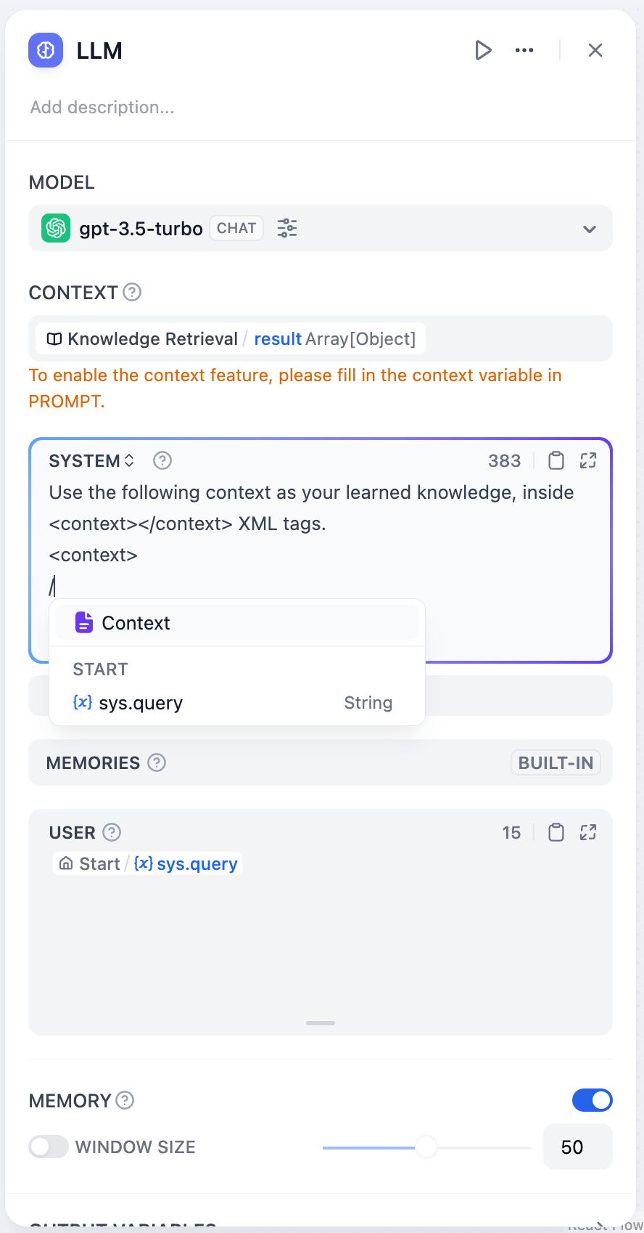Screen dimensions: 644x1233
Task: Copy the USER prompt text
Action: point(556,832)
